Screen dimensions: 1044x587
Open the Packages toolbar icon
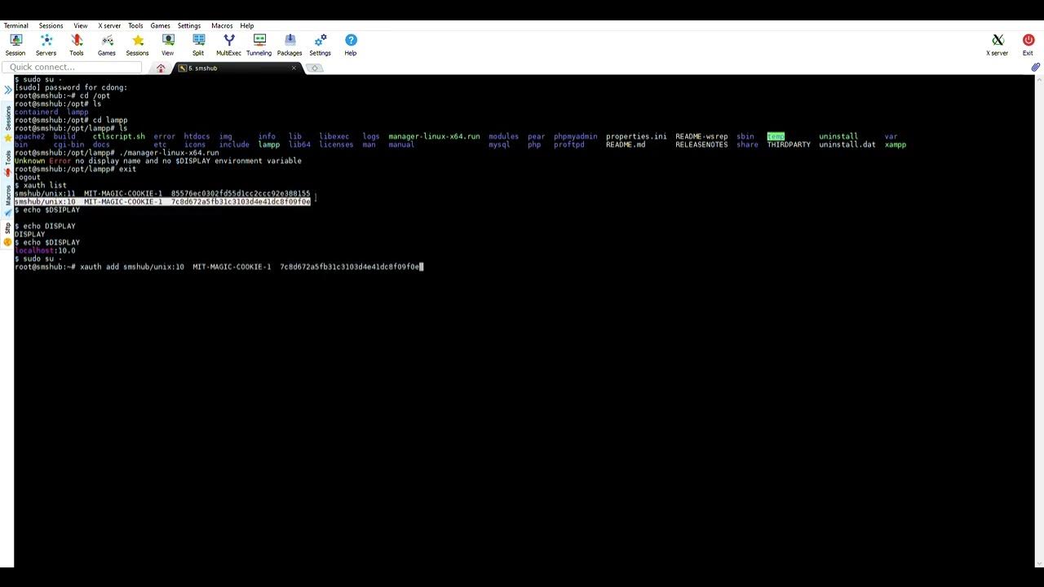pyautogui.click(x=290, y=45)
